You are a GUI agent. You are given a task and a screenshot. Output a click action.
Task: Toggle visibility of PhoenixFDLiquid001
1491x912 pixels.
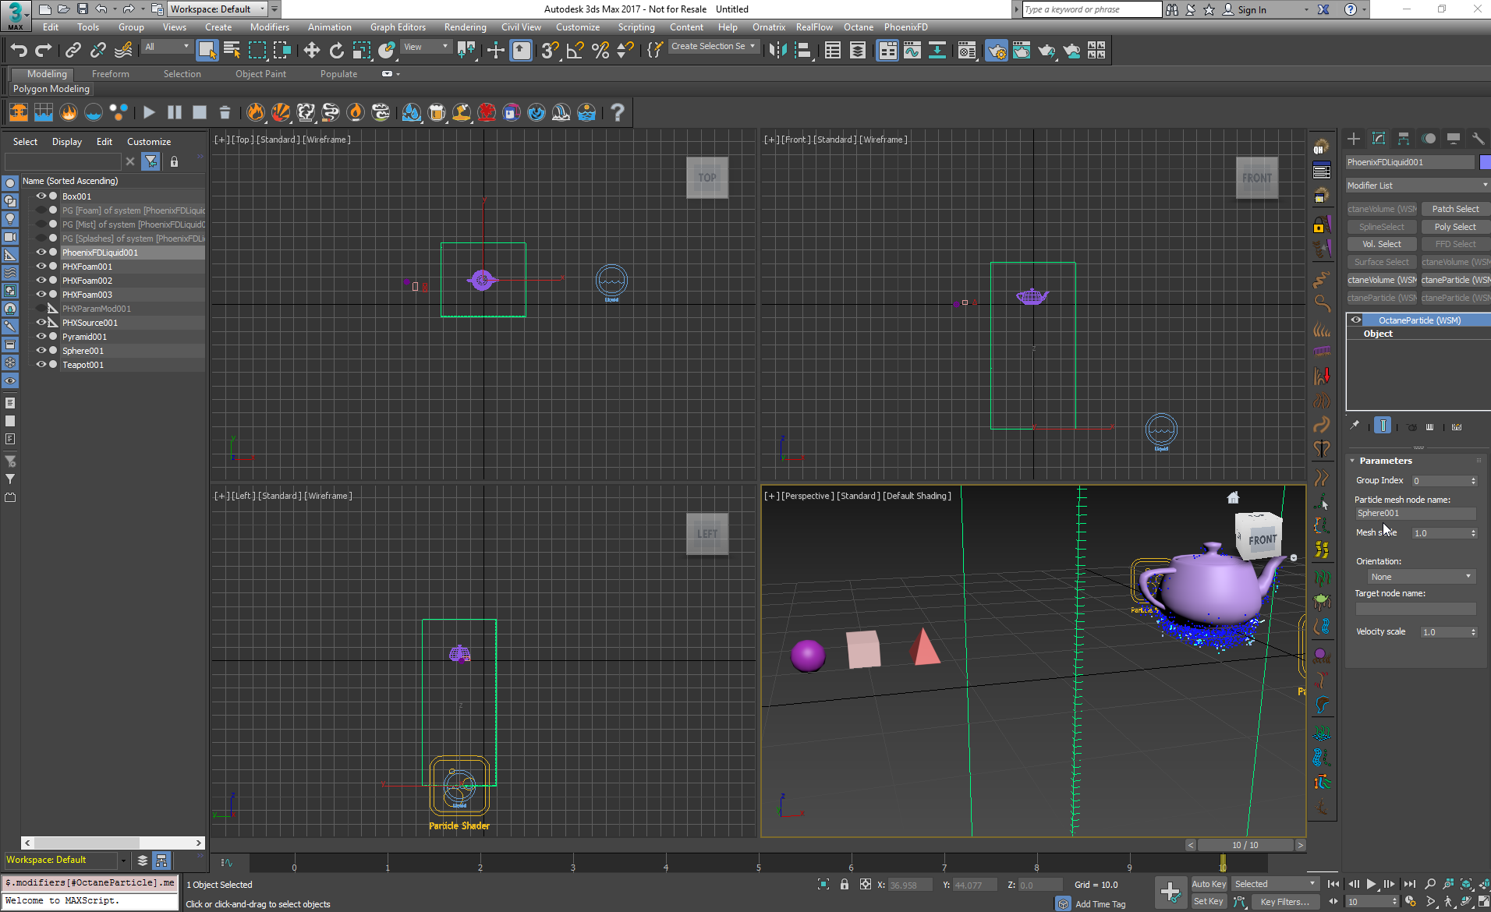coord(41,253)
